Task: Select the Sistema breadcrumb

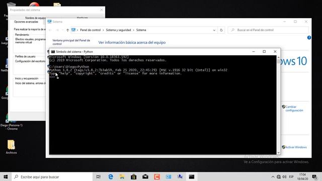Action: (141, 30)
